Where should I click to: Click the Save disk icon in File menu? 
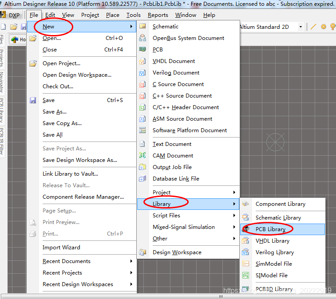pyautogui.click(x=33, y=100)
